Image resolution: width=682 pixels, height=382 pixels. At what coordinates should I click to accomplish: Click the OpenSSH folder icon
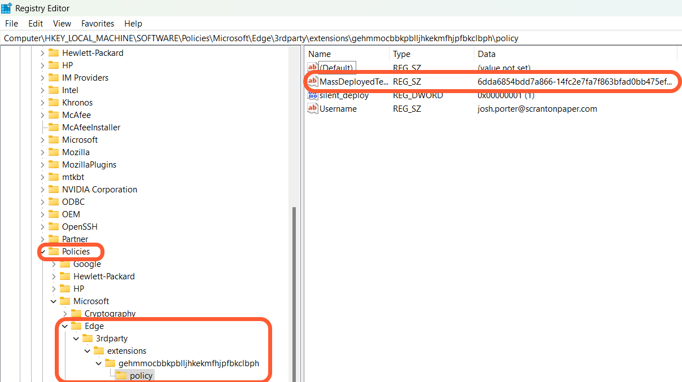pos(54,227)
